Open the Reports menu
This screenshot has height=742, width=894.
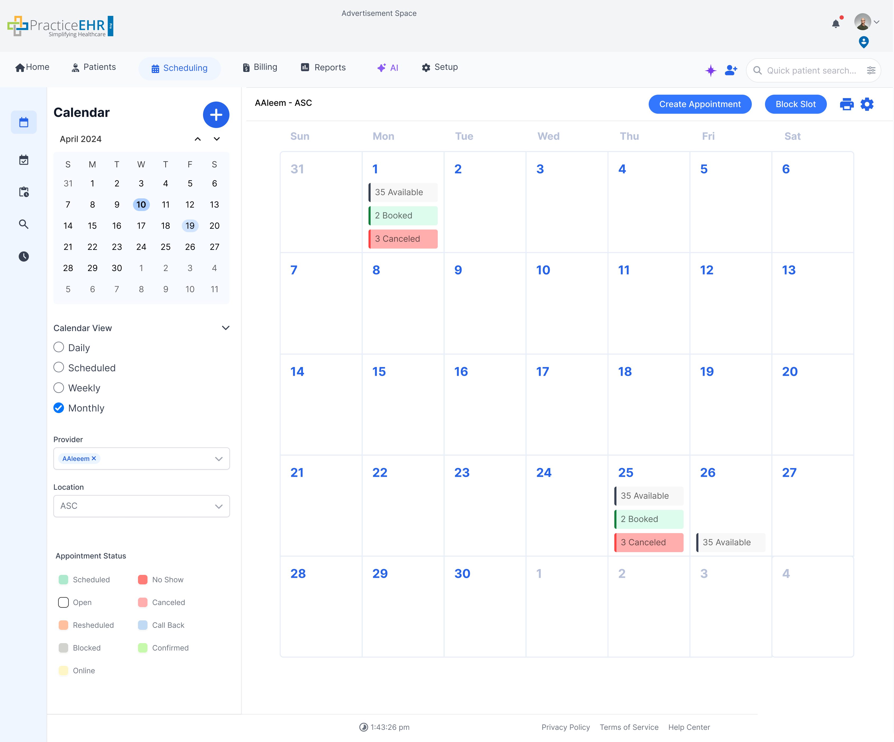(x=323, y=67)
